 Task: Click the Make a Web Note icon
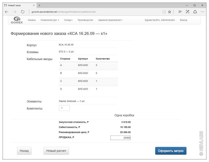(x=187, y=12)
